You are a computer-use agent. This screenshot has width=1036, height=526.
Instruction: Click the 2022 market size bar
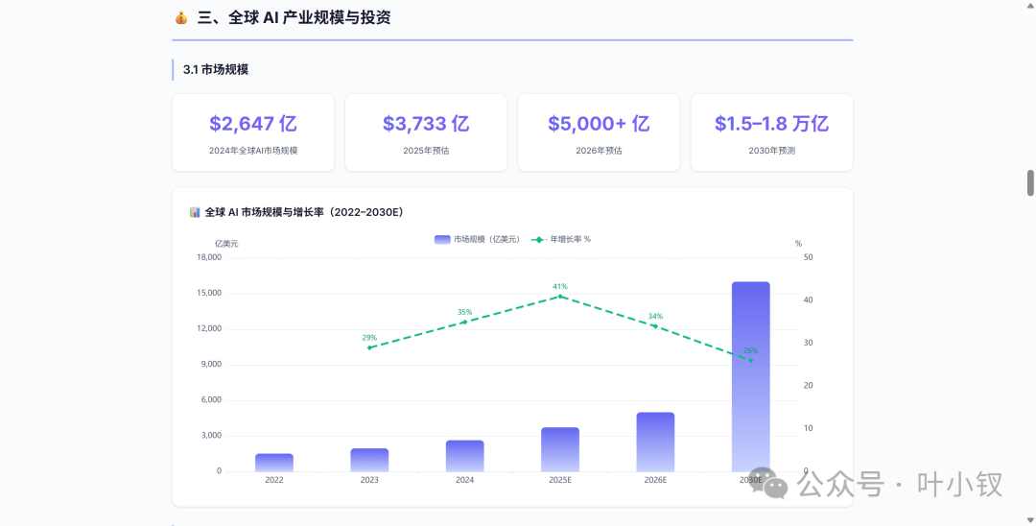click(x=274, y=463)
